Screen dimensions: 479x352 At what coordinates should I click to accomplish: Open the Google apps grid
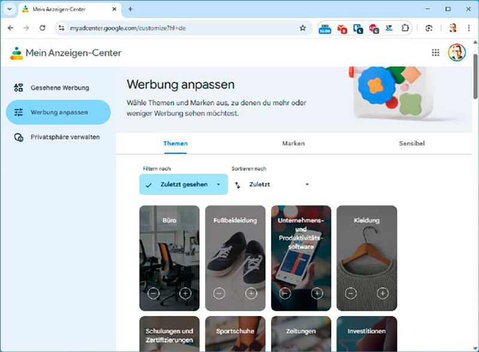pyautogui.click(x=435, y=53)
